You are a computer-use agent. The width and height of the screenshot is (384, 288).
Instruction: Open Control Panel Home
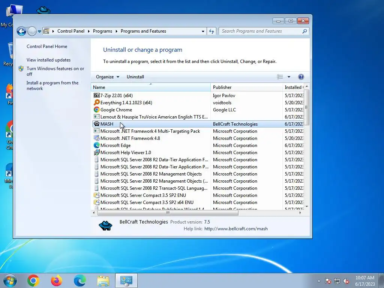click(47, 46)
